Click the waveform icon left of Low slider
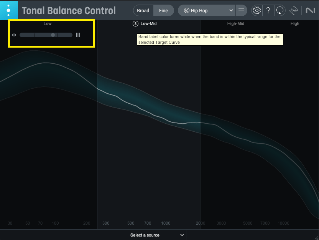Image resolution: width=319 pixels, height=240 pixels. [14, 35]
